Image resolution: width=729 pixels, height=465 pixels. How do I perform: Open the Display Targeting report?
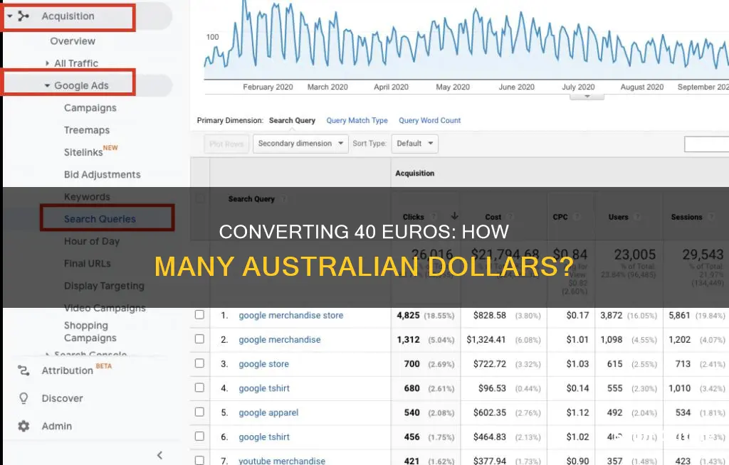pyautogui.click(x=104, y=286)
